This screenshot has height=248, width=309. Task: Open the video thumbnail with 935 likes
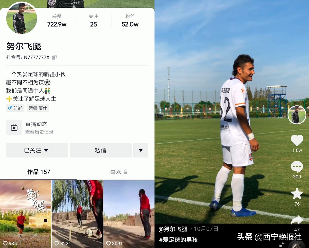tap(25, 214)
